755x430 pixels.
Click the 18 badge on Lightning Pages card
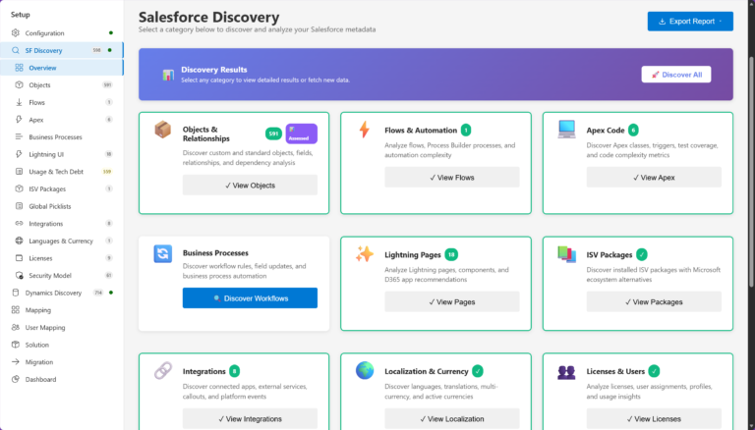pyautogui.click(x=451, y=254)
